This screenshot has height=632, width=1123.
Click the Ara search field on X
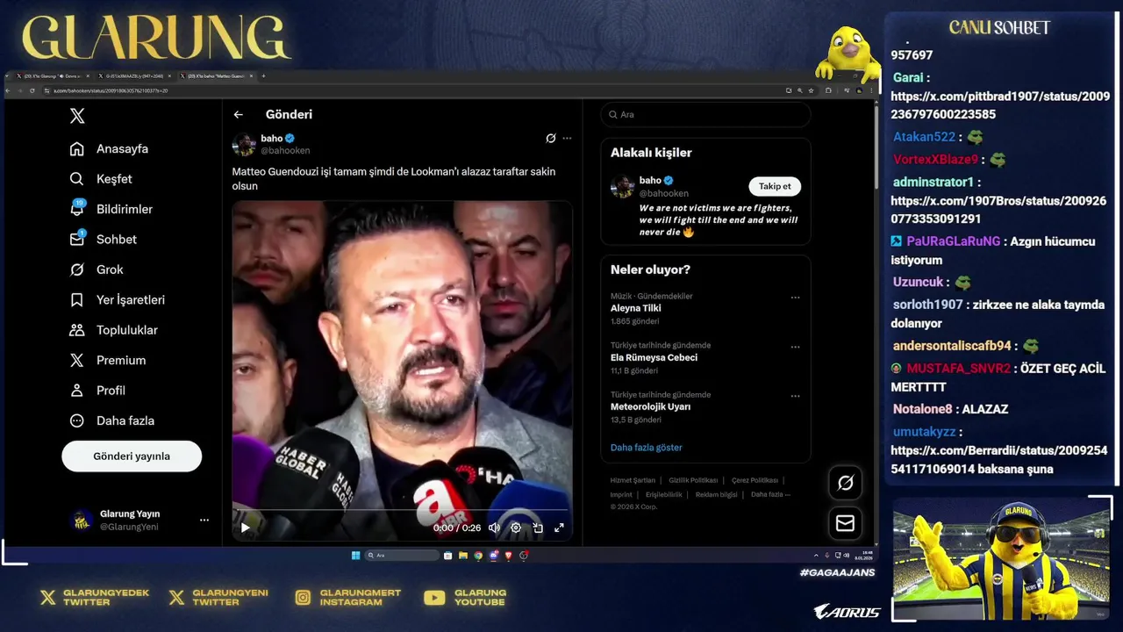point(705,115)
